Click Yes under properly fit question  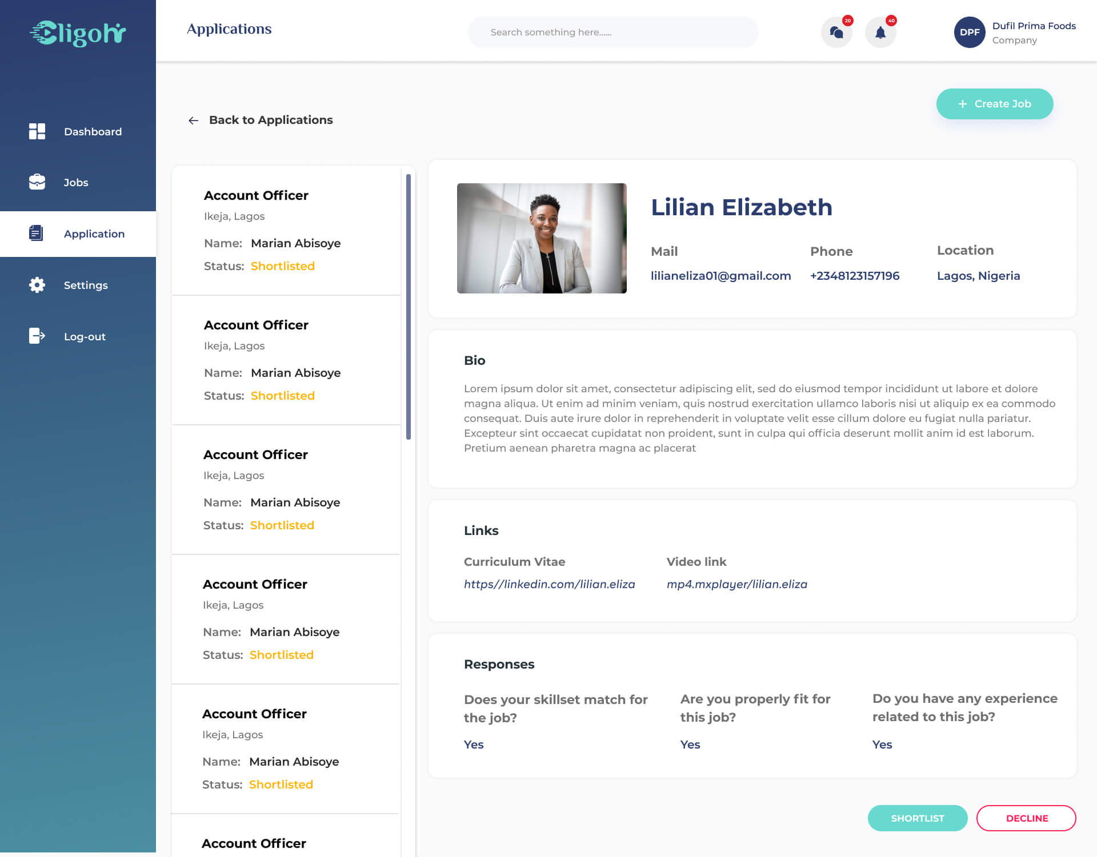click(690, 745)
